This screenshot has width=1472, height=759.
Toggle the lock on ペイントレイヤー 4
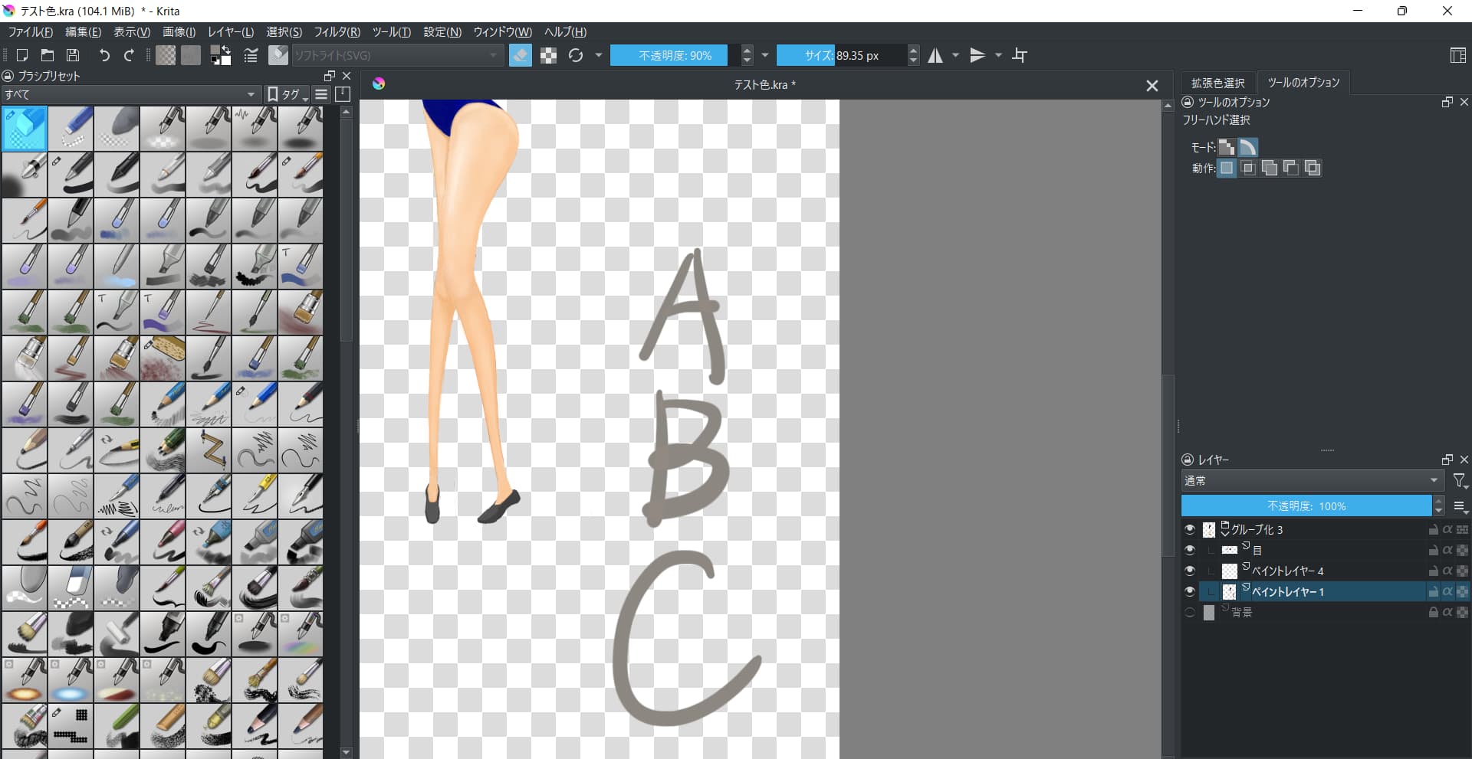pyautogui.click(x=1432, y=571)
